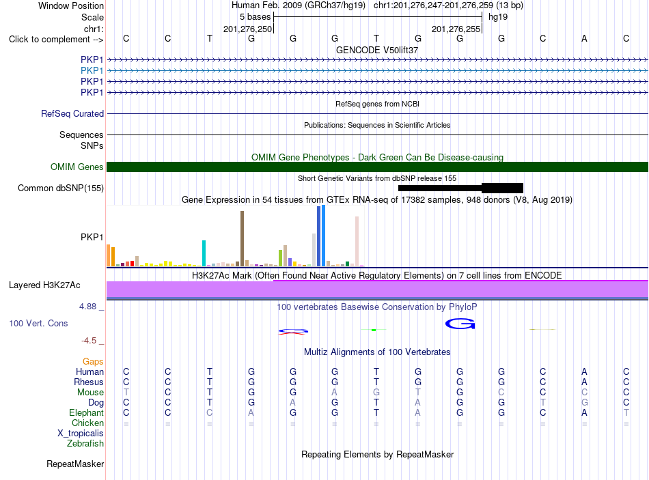
Task: Click the pale pink GTEx expression bar
Action: click(x=357, y=241)
